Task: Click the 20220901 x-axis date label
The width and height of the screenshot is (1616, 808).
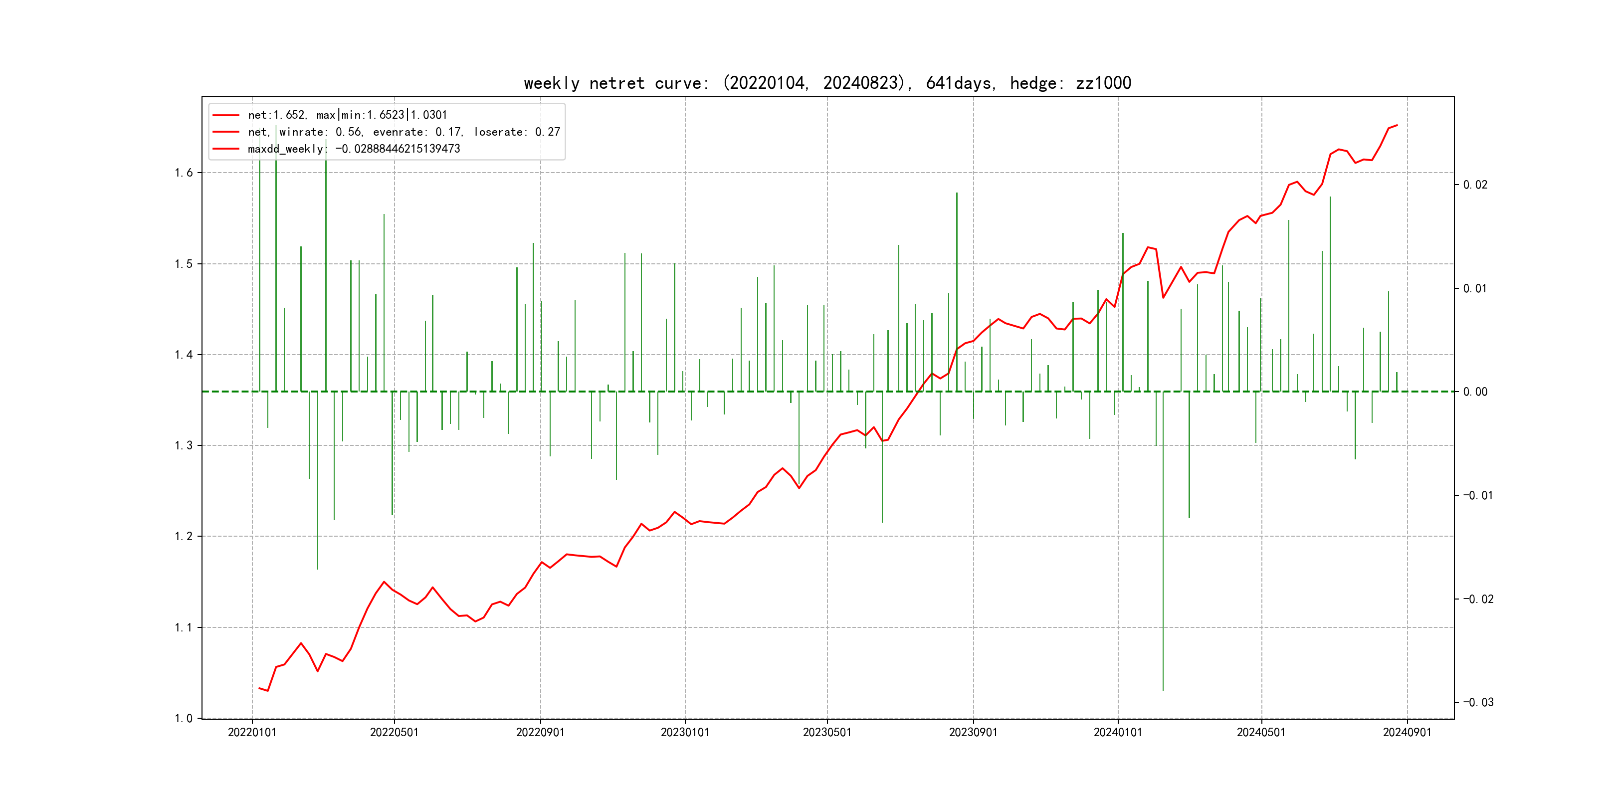Action: [x=540, y=732]
